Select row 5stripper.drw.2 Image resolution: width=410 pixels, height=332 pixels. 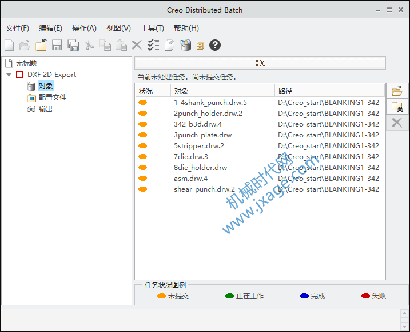260,146
